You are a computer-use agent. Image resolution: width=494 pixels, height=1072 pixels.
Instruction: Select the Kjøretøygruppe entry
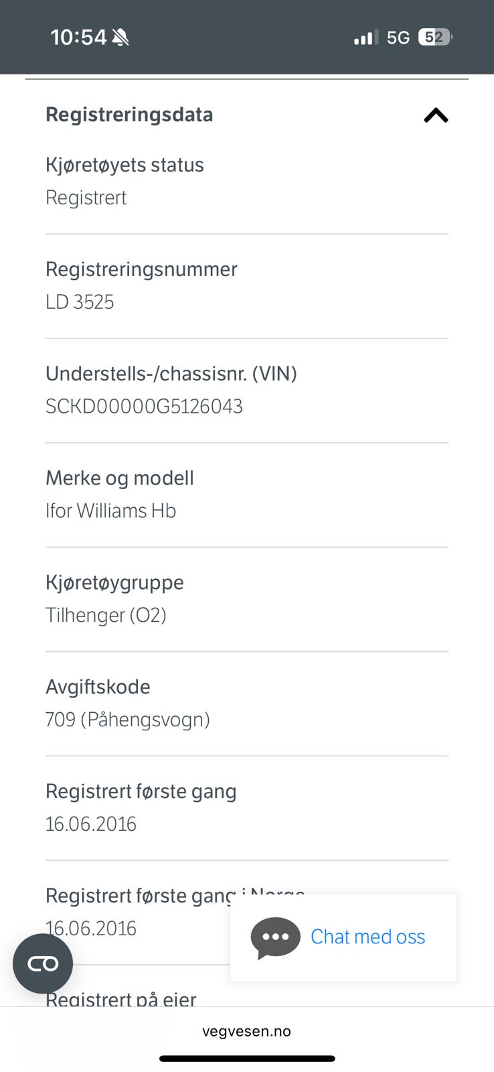[x=114, y=582]
